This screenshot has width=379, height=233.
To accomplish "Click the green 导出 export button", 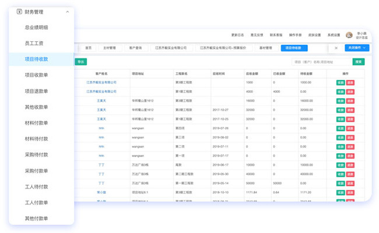I will click(x=80, y=61).
